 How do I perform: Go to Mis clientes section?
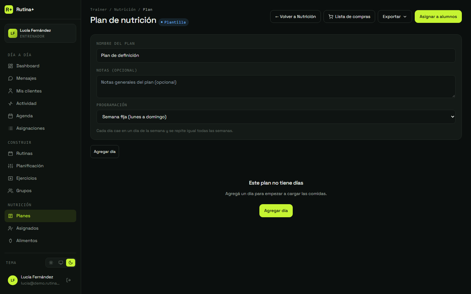pyautogui.click(x=40, y=91)
